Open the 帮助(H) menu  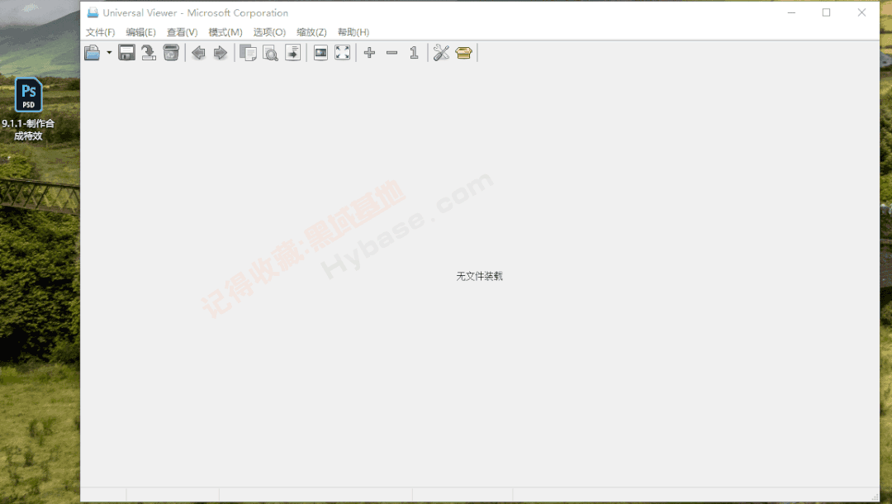353,32
